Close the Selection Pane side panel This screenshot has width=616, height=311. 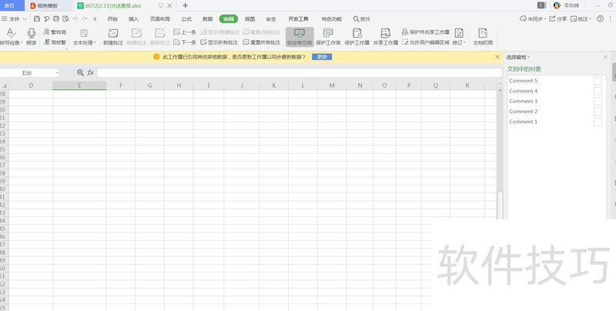[x=605, y=57]
